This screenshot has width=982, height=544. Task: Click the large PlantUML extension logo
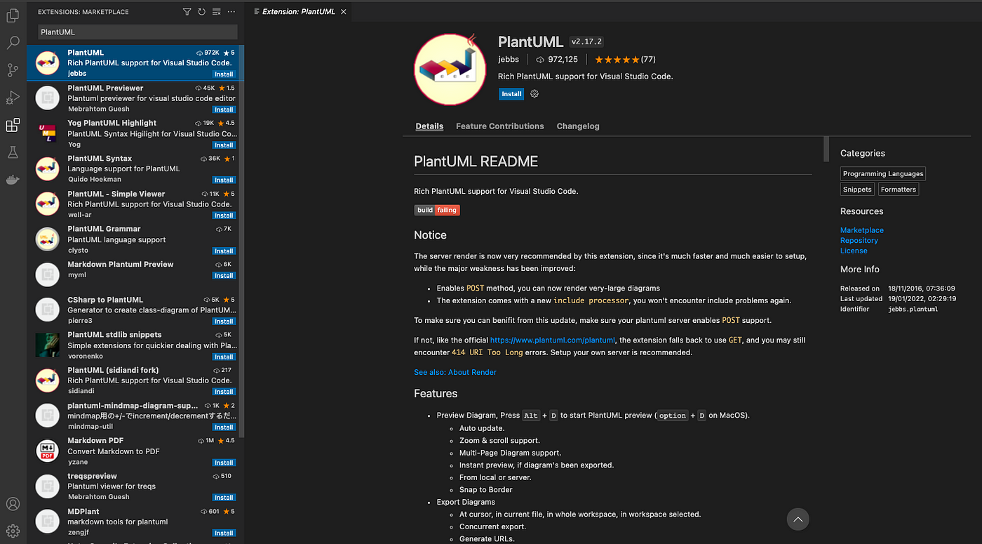coord(450,69)
